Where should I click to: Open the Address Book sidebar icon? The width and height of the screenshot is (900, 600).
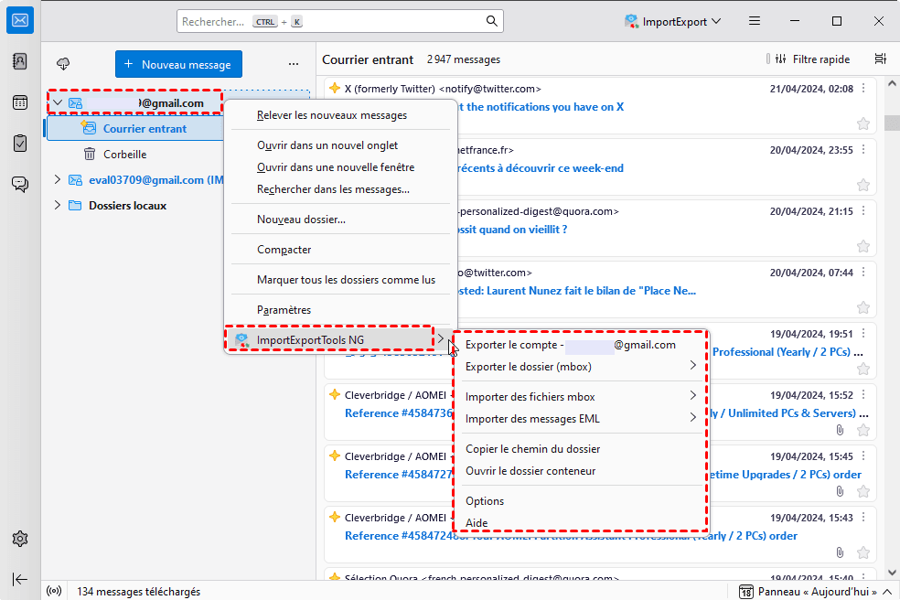[20, 61]
